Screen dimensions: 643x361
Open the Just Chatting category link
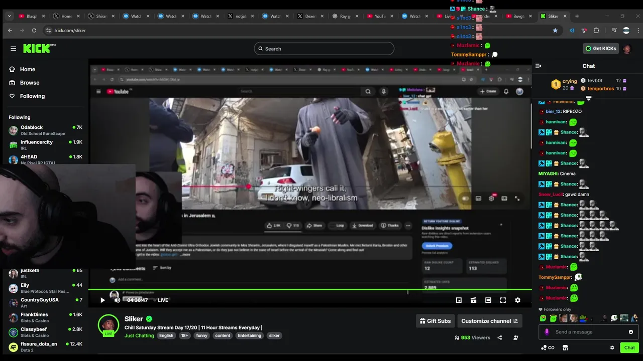139,335
